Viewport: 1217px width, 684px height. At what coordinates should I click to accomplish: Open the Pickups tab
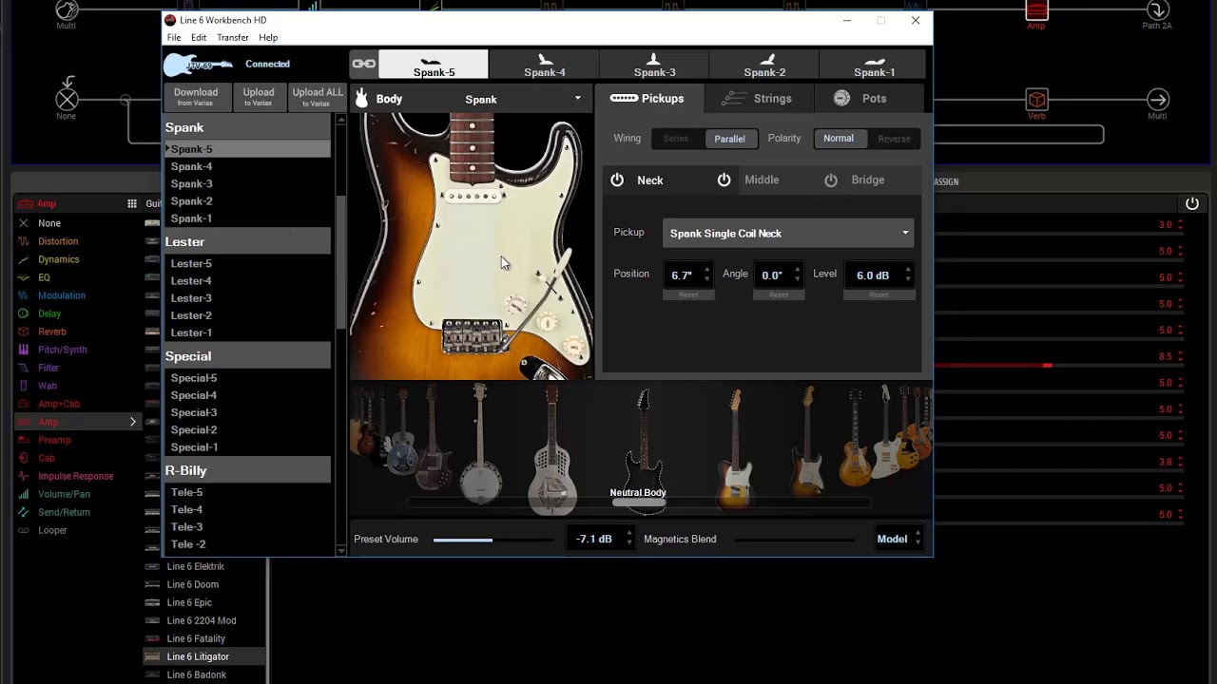pyautogui.click(x=647, y=98)
